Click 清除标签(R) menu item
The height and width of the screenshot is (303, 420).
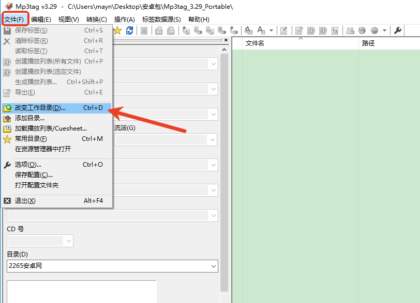coord(56,41)
